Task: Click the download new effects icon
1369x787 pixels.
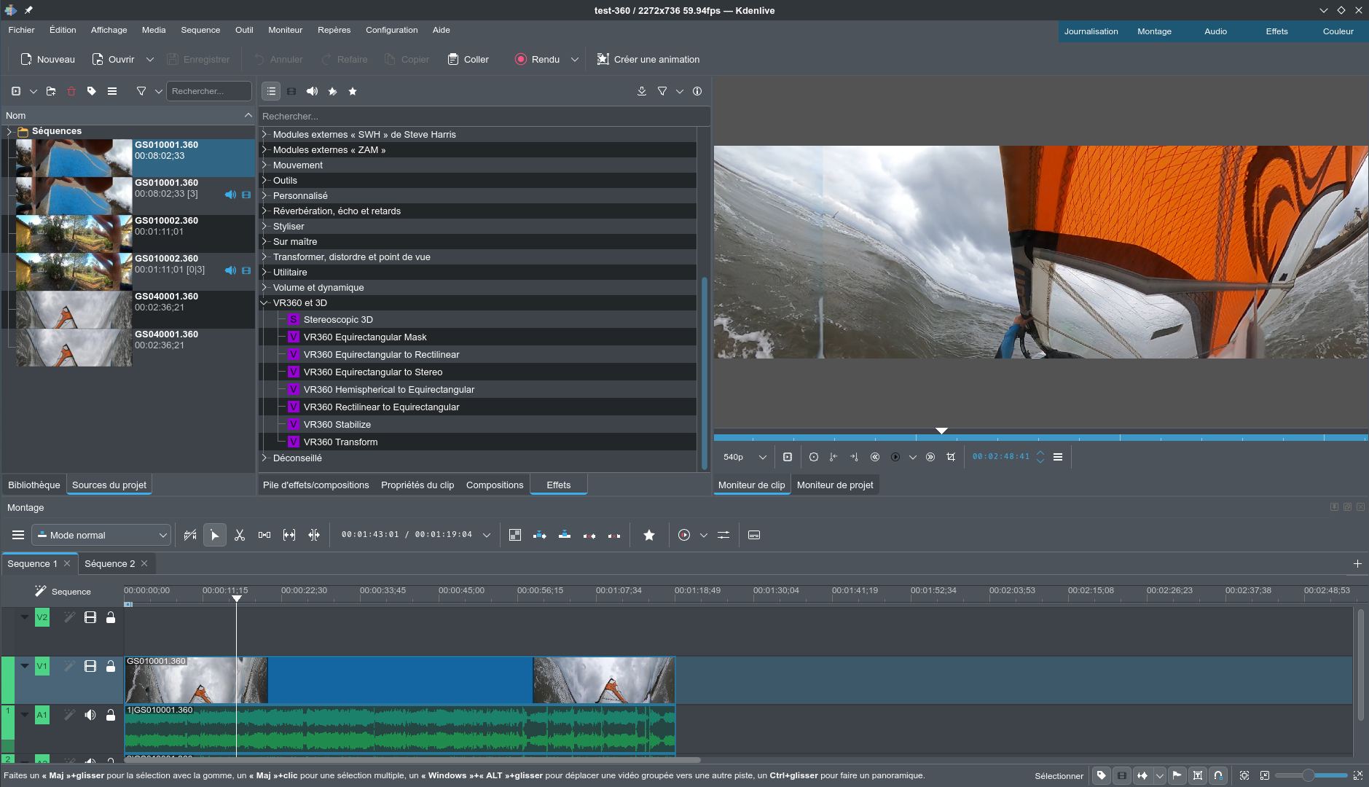Action: pos(642,91)
